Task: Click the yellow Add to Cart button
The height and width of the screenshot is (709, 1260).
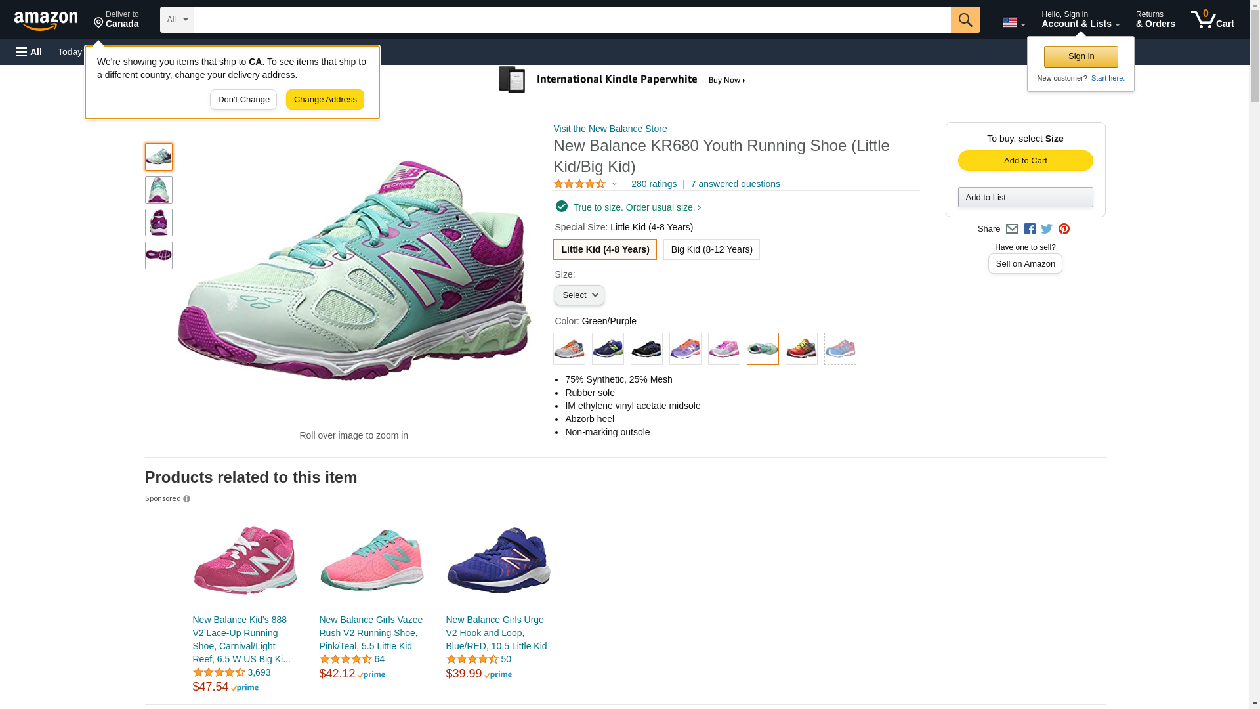Action: [1025, 161]
